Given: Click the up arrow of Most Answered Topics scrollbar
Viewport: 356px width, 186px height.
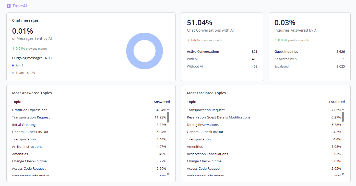Looking at the screenshot, I should (x=168, y=110).
